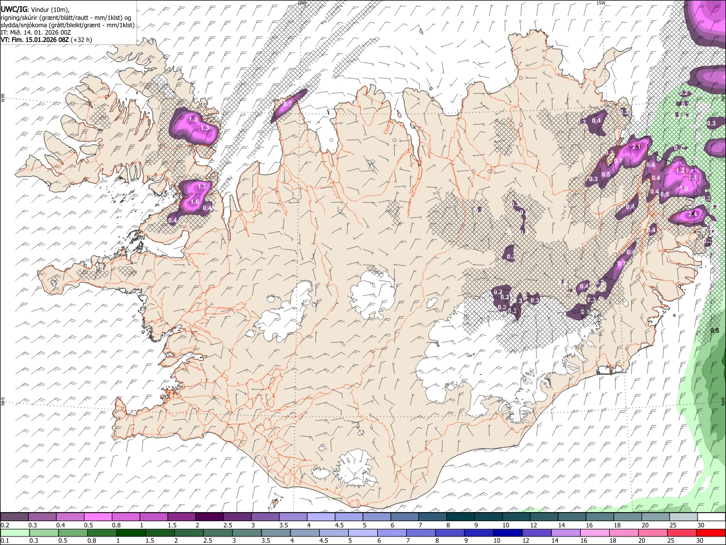Click the 15W longitude label at the top
This screenshot has width=726, height=545.
(601, 3)
